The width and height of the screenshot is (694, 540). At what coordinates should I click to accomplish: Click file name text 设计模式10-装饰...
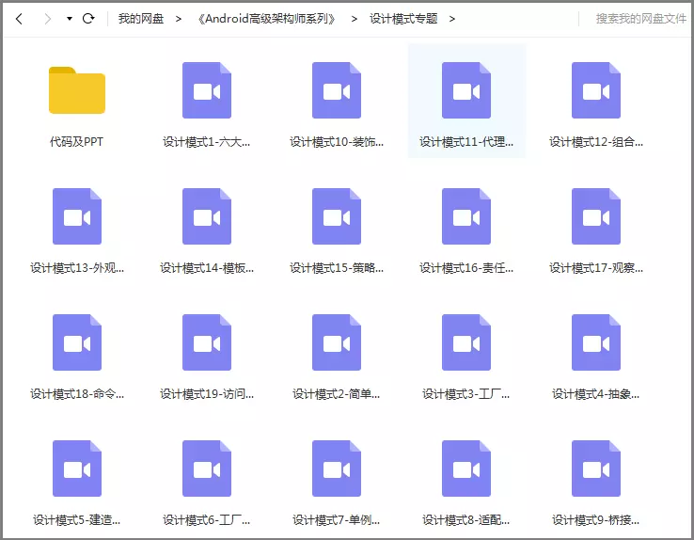(337, 142)
